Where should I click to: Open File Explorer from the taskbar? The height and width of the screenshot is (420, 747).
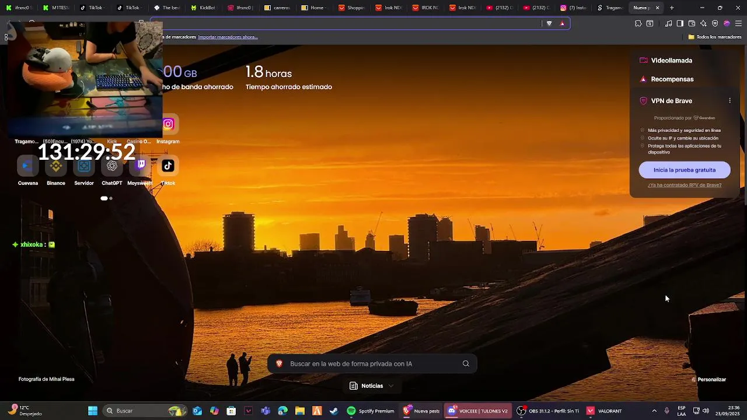[300, 411]
